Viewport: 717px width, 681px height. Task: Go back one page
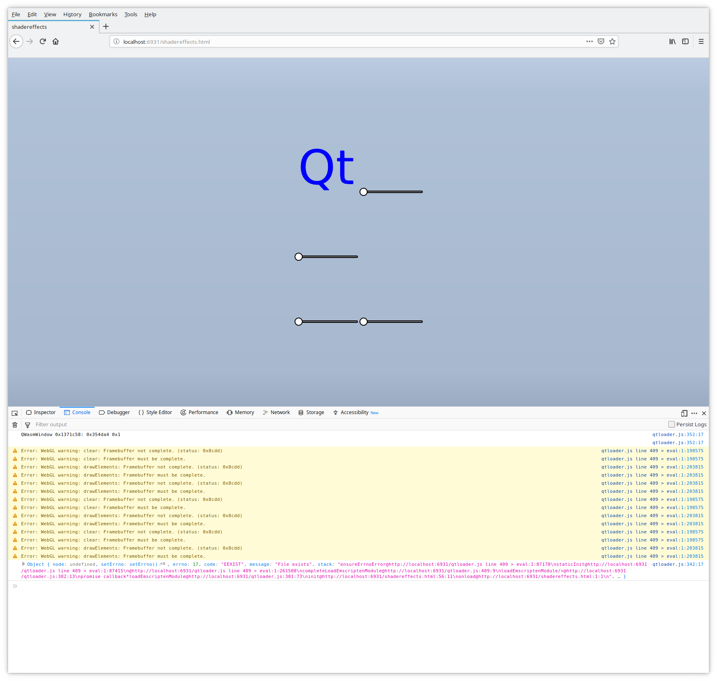click(x=16, y=41)
